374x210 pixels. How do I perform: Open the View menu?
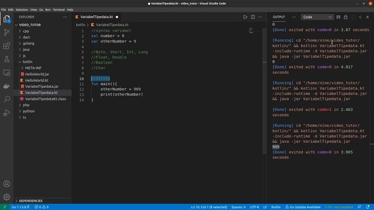click(x=34, y=10)
